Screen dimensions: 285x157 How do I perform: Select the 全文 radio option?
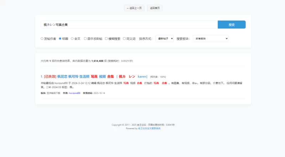click(x=72, y=39)
